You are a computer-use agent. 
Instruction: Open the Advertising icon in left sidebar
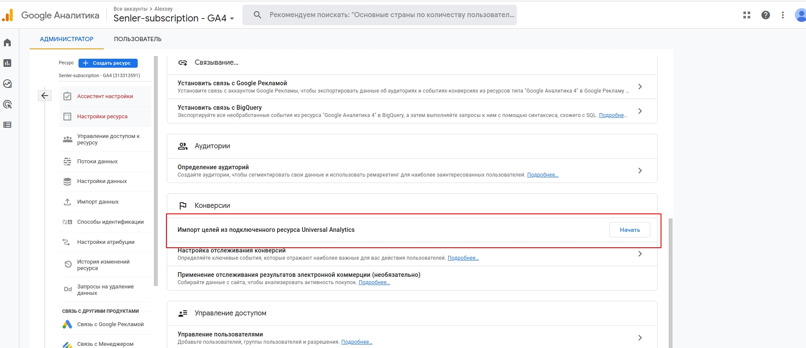[7, 104]
